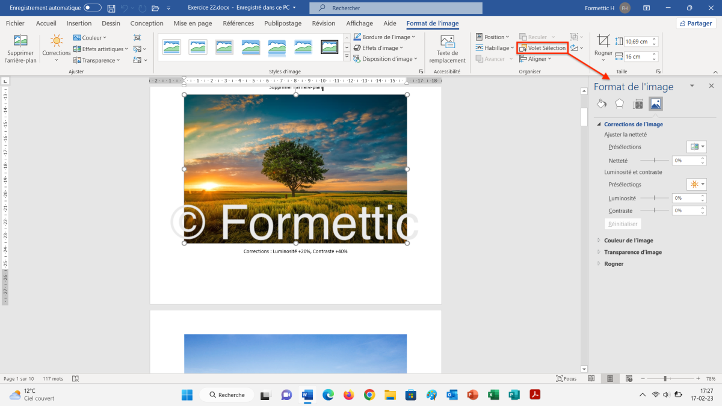This screenshot has width=722, height=406.
Task: Select the Picture tab icon in pane
Action: pos(656,104)
